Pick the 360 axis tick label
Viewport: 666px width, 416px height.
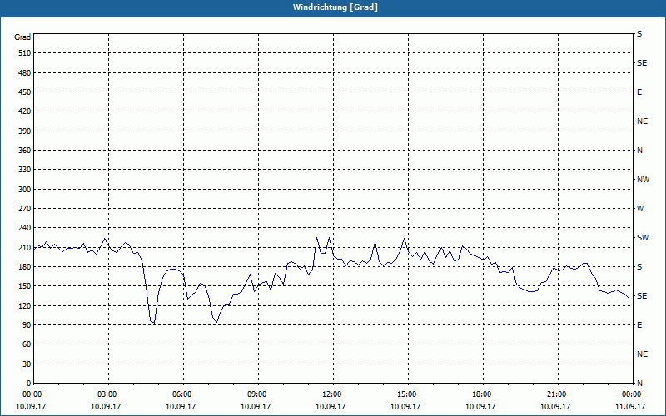coord(25,151)
